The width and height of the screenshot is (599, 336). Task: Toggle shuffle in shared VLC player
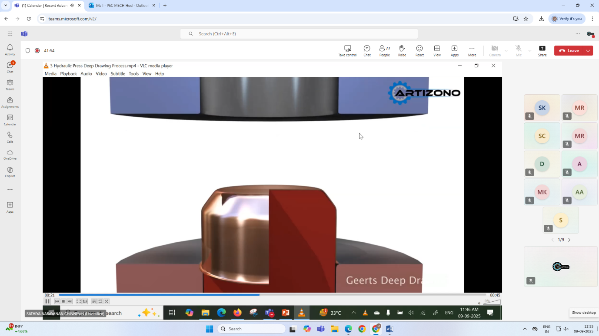[106, 301]
